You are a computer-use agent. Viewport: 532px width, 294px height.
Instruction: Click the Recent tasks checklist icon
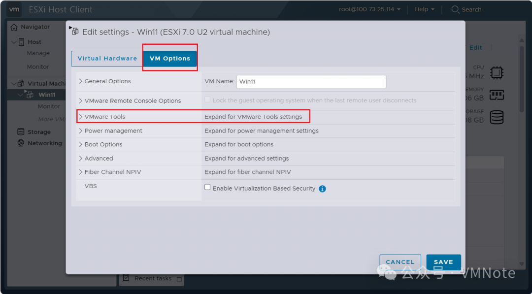pyautogui.click(x=126, y=278)
